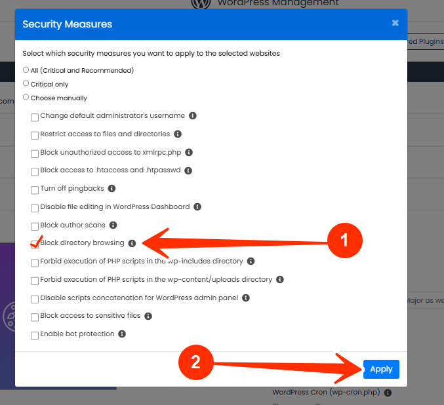444x405 pixels.
Task: Open info icon next to Block author scans
Action: [113, 225]
